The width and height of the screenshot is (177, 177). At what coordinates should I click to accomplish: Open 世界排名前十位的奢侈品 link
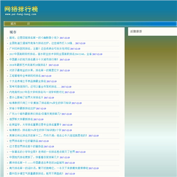click(24, 141)
